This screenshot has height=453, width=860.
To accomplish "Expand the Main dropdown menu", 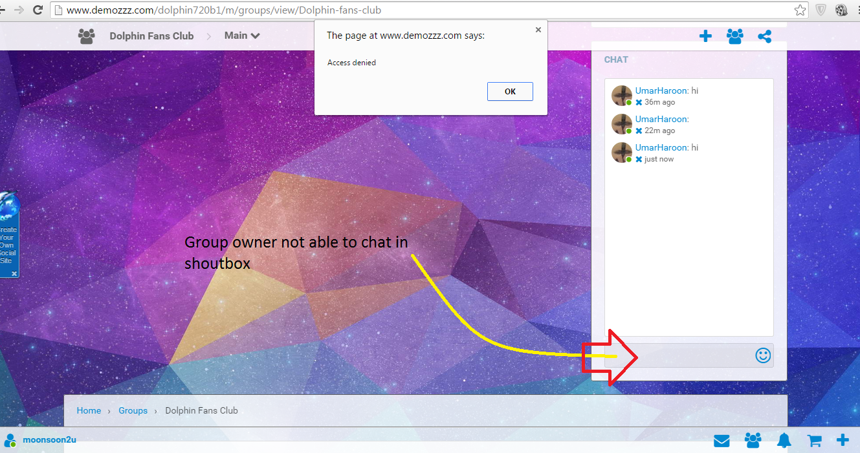I will point(242,36).
